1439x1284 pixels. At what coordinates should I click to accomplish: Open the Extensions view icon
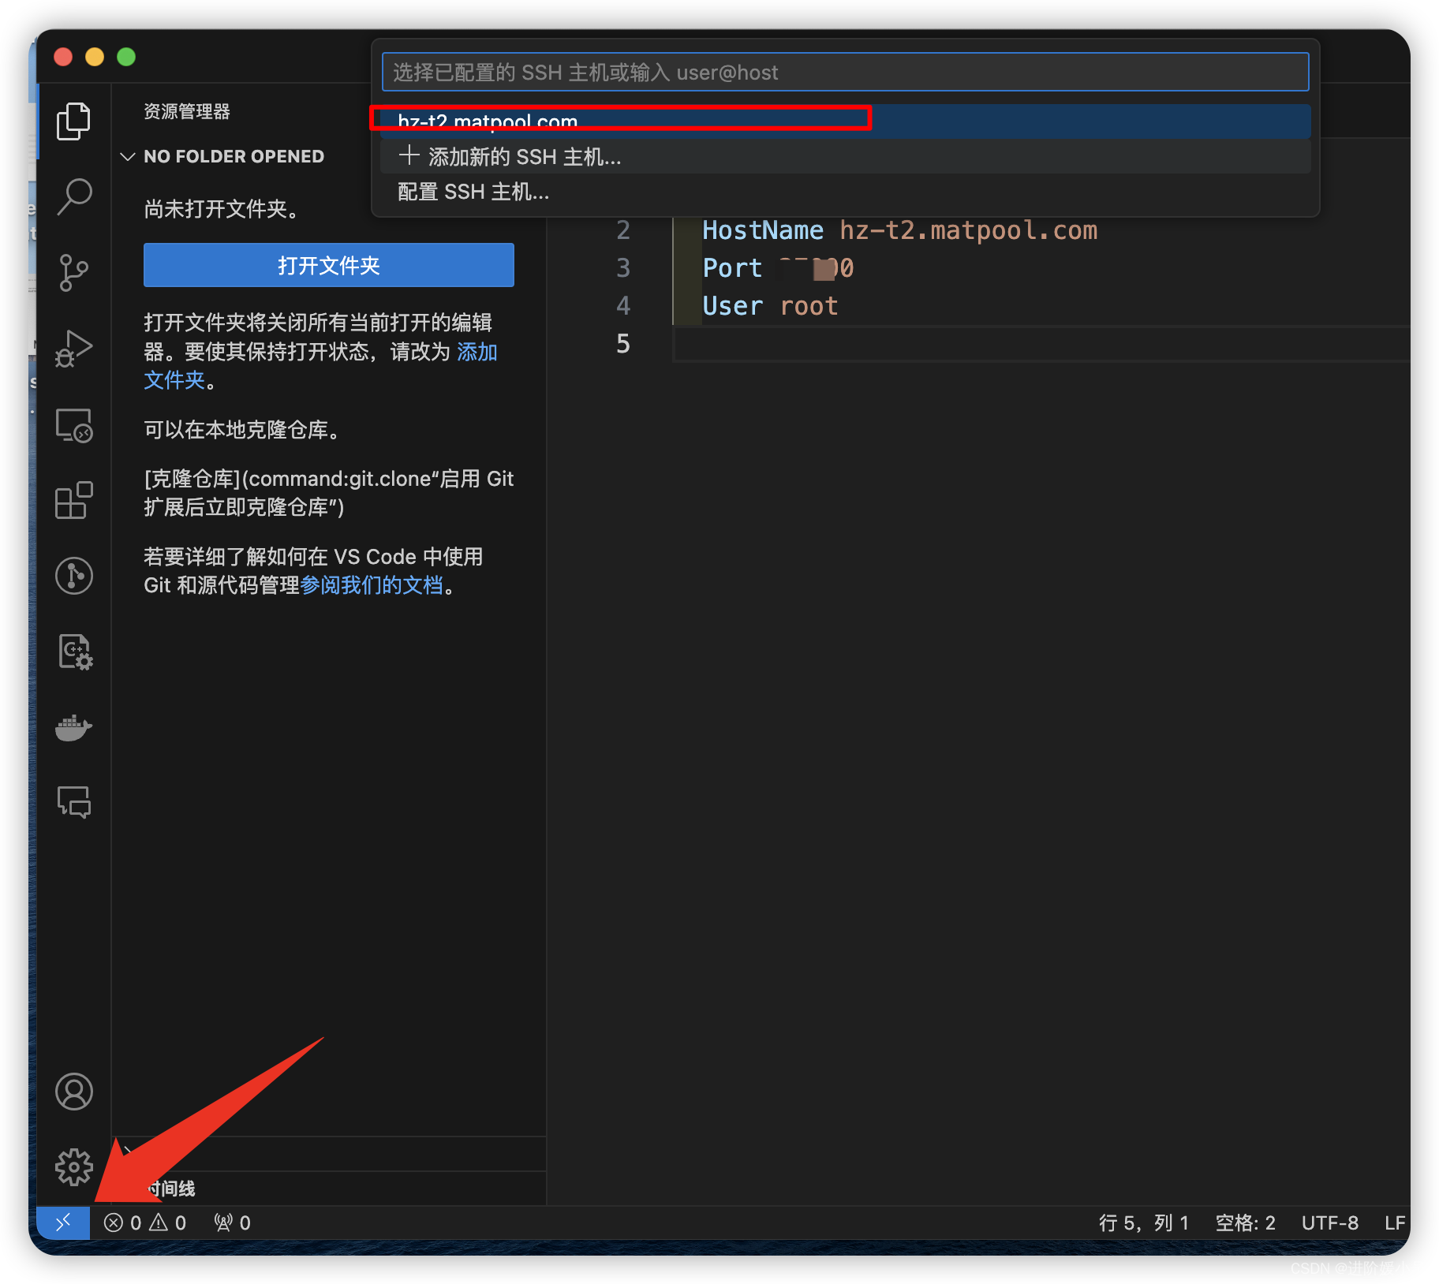pyautogui.click(x=74, y=500)
